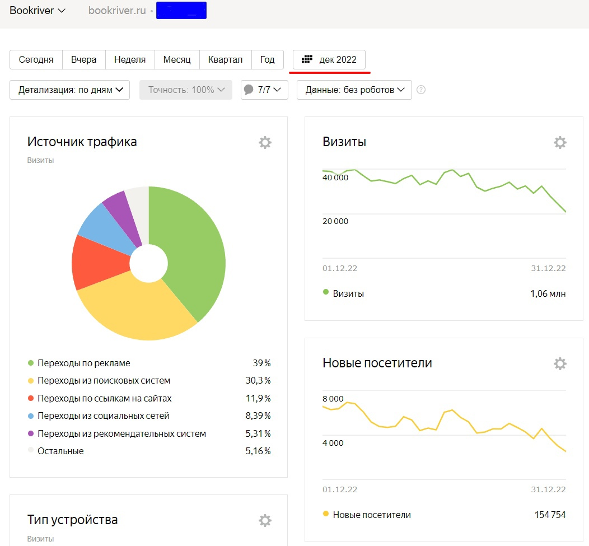
Task: Open Детализация: по дням dropdown
Action: [x=70, y=90]
